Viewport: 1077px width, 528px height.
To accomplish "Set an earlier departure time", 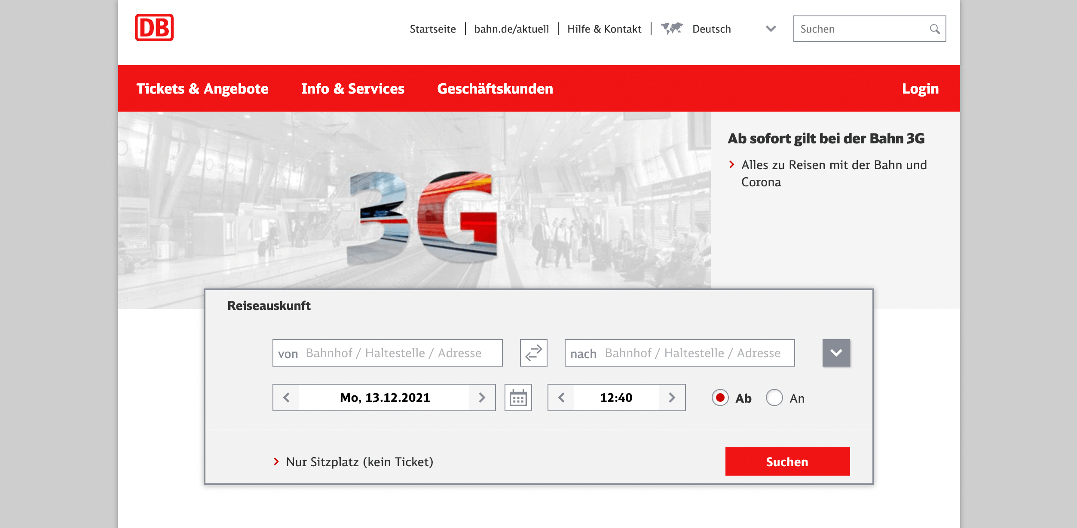I will click(561, 398).
